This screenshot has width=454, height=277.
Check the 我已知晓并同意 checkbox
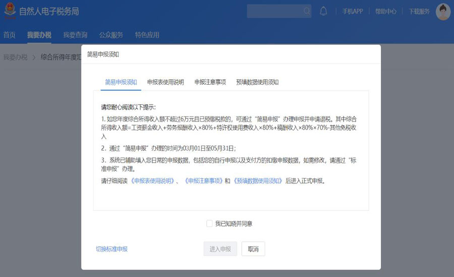pos(209,224)
